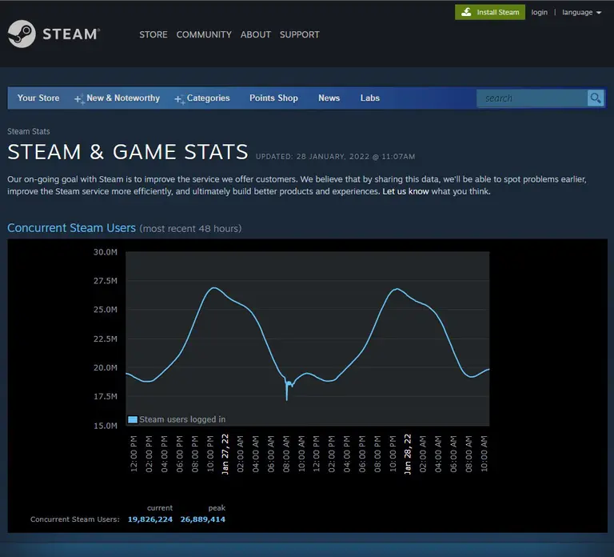Open the News tab
This screenshot has height=557, width=614.
329,98
